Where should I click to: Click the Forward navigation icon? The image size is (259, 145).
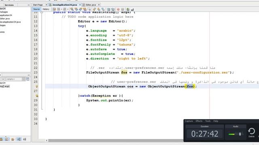coord(65,9)
